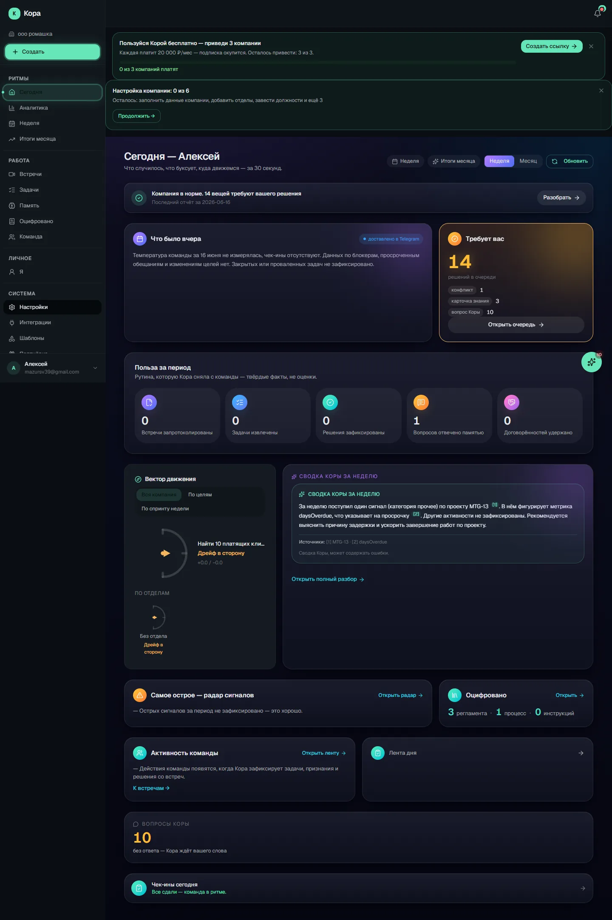Click the clipboard icon of Чек-ины сегодня

139,888
